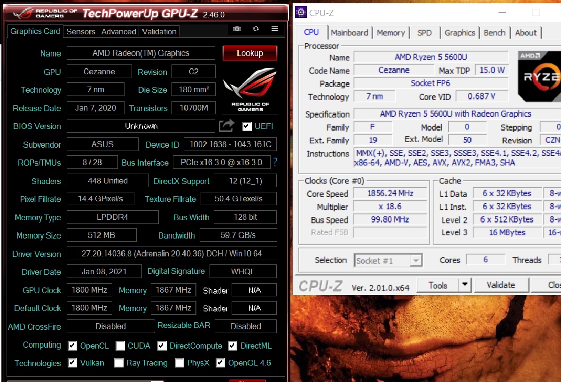The height and width of the screenshot is (382, 561).
Task: Click the Digital Signature WHQL value
Action: (243, 271)
